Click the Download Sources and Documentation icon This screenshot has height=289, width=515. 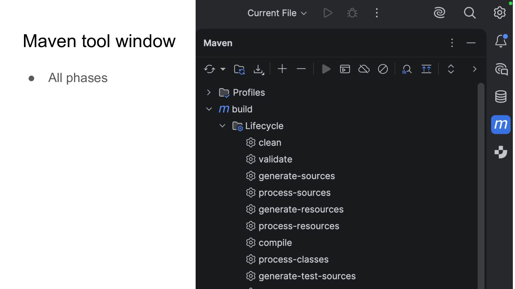pyautogui.click(x=258, y=69)
